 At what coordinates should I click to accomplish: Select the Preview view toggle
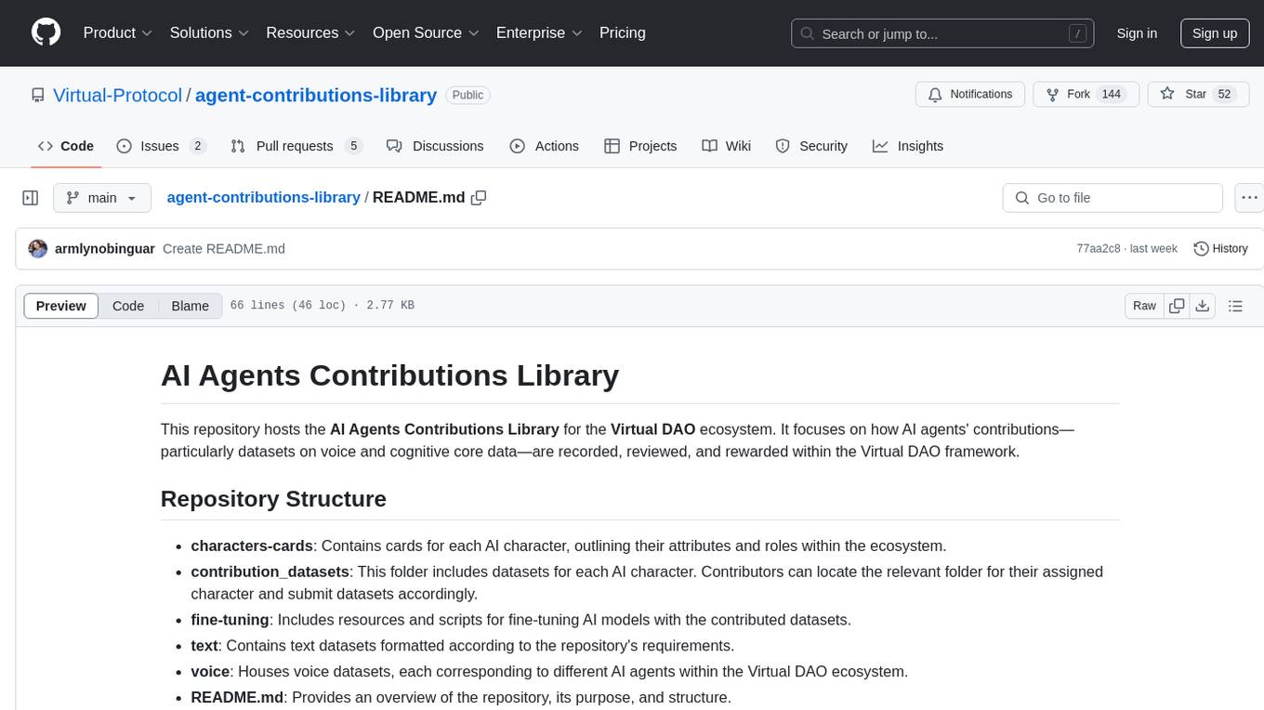[61, 306]
